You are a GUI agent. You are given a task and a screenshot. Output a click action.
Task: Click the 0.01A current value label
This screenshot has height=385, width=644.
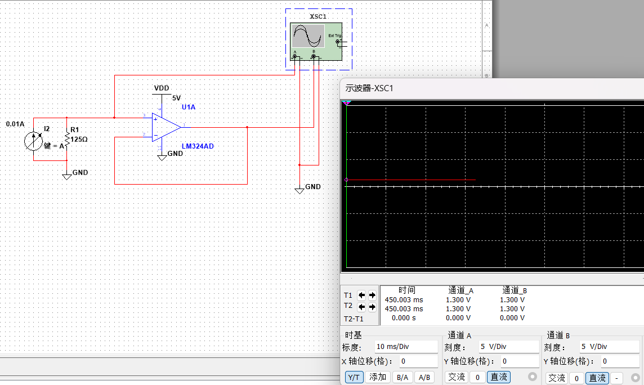pyautogui.click(x=15, y=124)
